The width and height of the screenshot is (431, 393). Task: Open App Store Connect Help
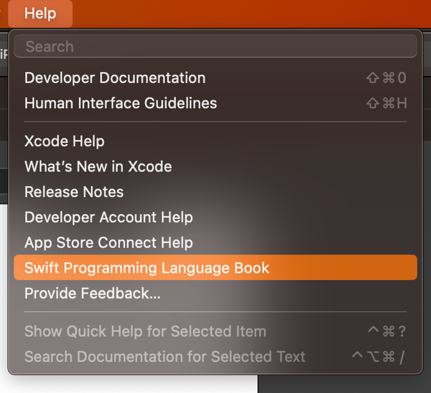pyautogui.click(x=215, y=243)
